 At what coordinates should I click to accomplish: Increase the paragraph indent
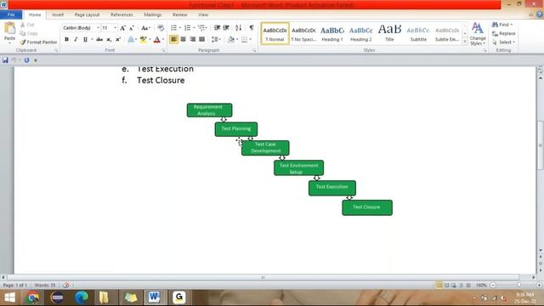(x=226, y=28)
